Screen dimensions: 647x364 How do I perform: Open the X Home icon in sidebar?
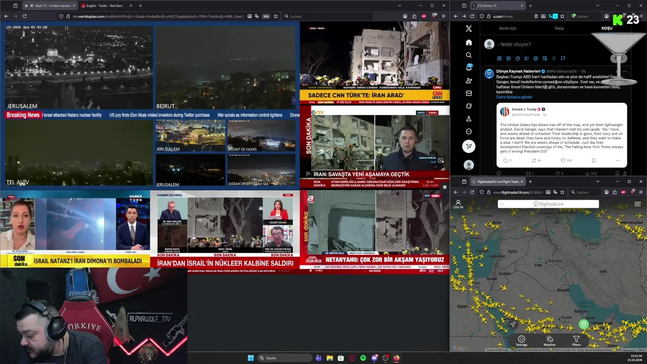[x=469, y=42]
